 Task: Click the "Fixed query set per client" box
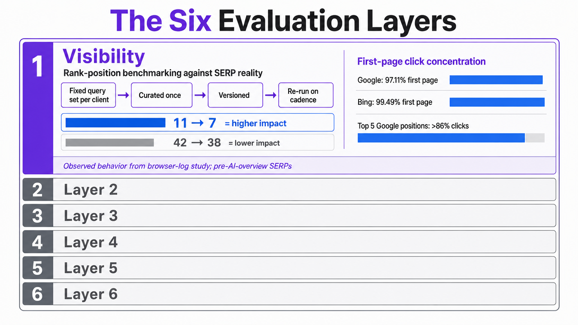coord(89,95)
